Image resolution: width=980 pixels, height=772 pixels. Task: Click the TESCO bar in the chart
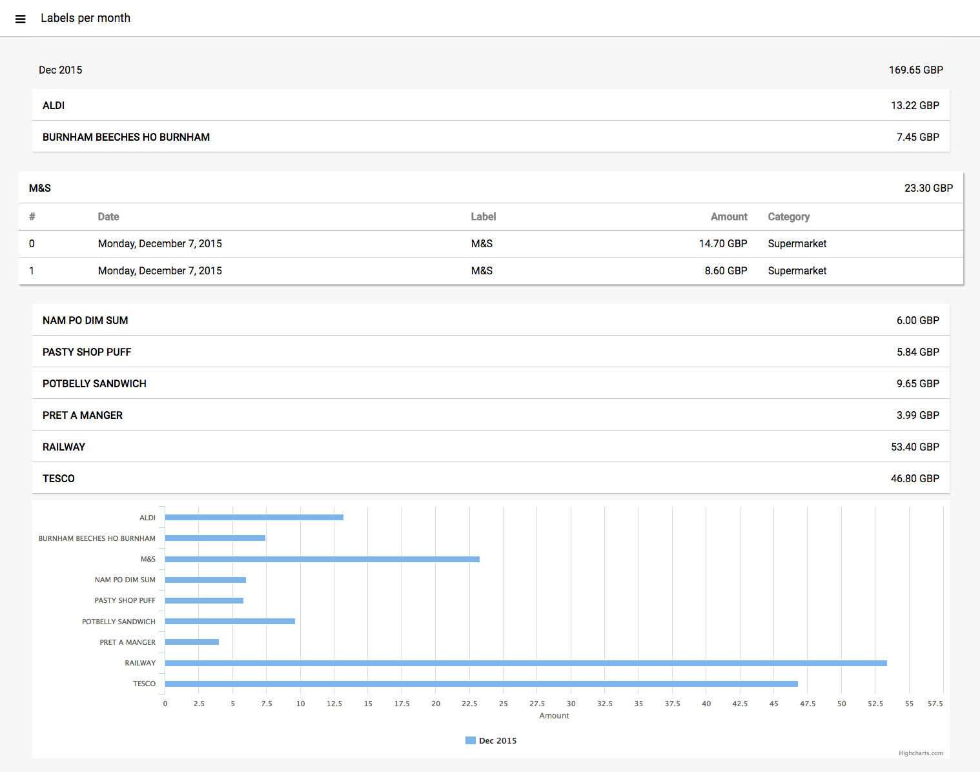click(x=482, y=684)
